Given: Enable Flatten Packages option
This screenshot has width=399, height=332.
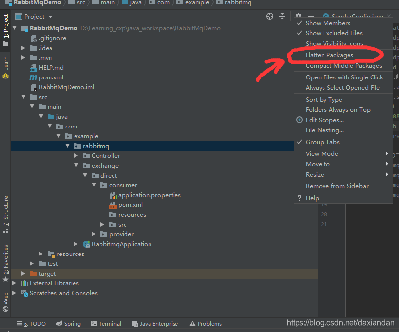Looking at the screenshot, I should click(343, 55).
